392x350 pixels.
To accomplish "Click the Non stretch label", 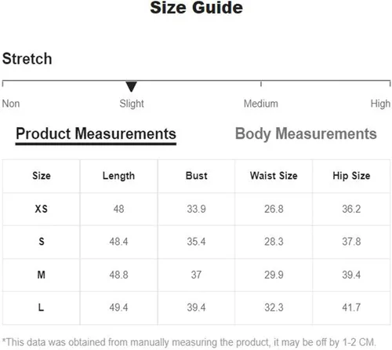I will point(11,104).
